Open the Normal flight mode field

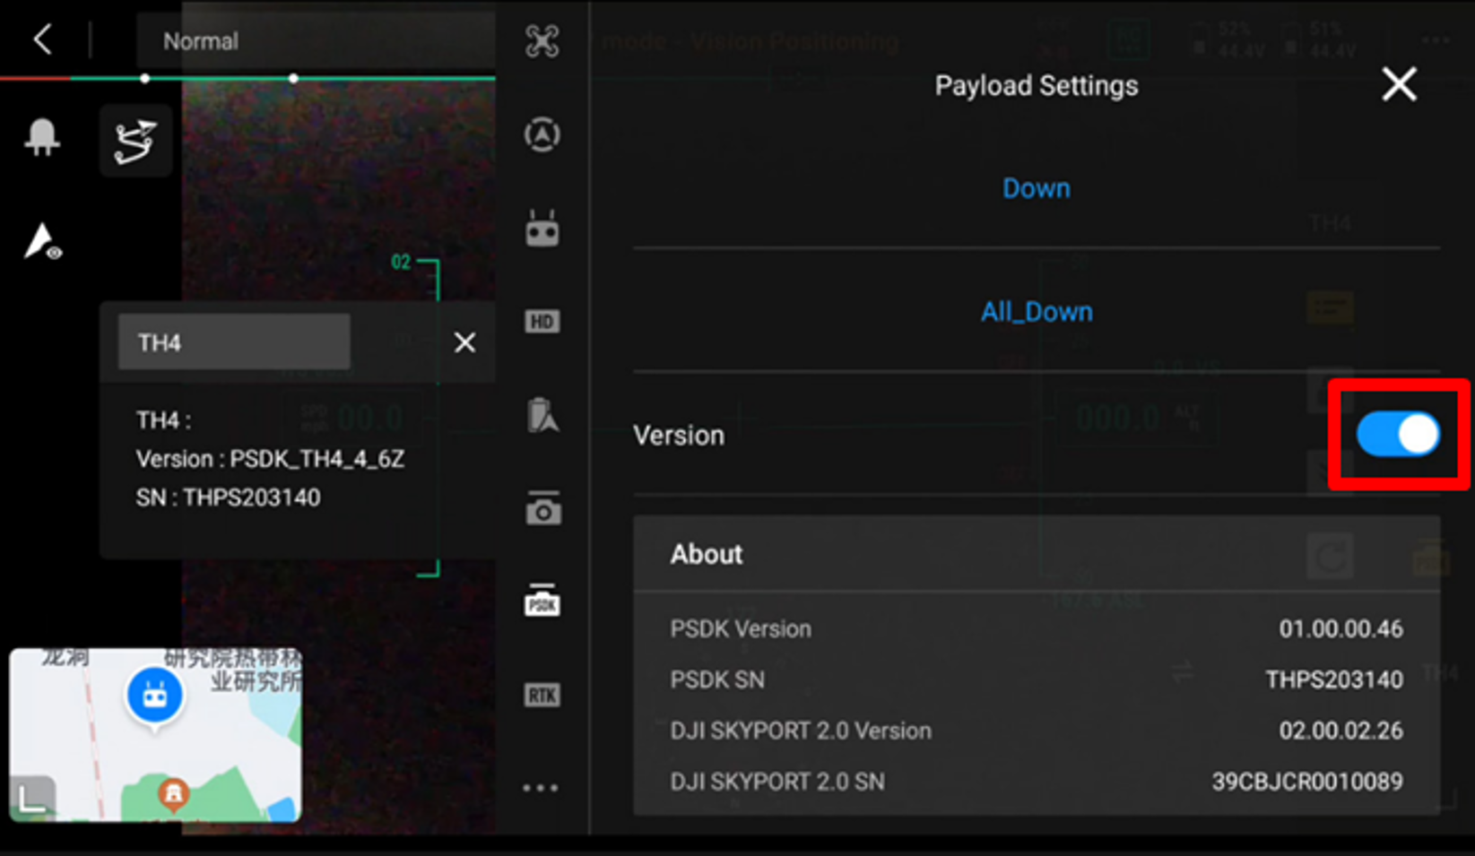click(x=316, y=41)
